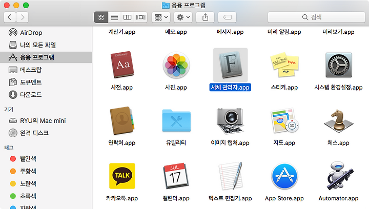Screen dimensions: 369x209
Task: Click the 나의 모든 파일 sidebar icon
Action: [13, 45]
